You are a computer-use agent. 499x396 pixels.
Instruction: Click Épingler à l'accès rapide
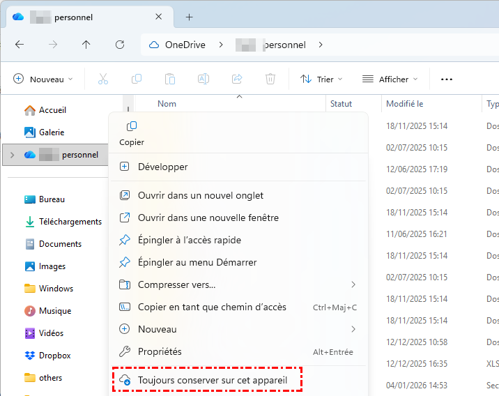(x=190, y=240)
